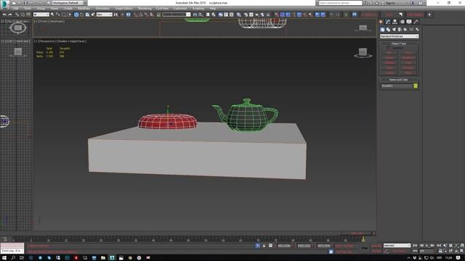465x261 pixels.
Task: Click the Undo arrow in main toolbar
Action: pos(4,14)
